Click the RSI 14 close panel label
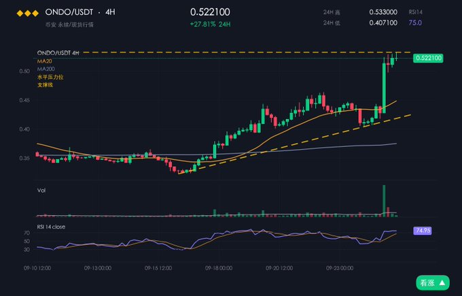The width and height of the screenshot is (462, 296). [x=51, y=227]
